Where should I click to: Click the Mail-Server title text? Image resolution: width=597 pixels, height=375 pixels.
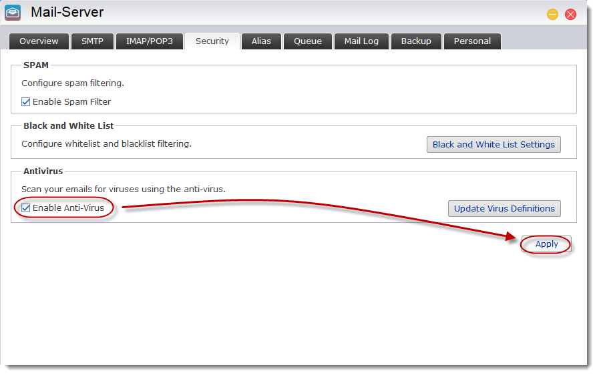pos(67,13)
